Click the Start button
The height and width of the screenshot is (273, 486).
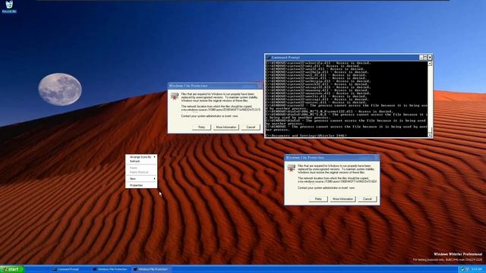[12, 270]
